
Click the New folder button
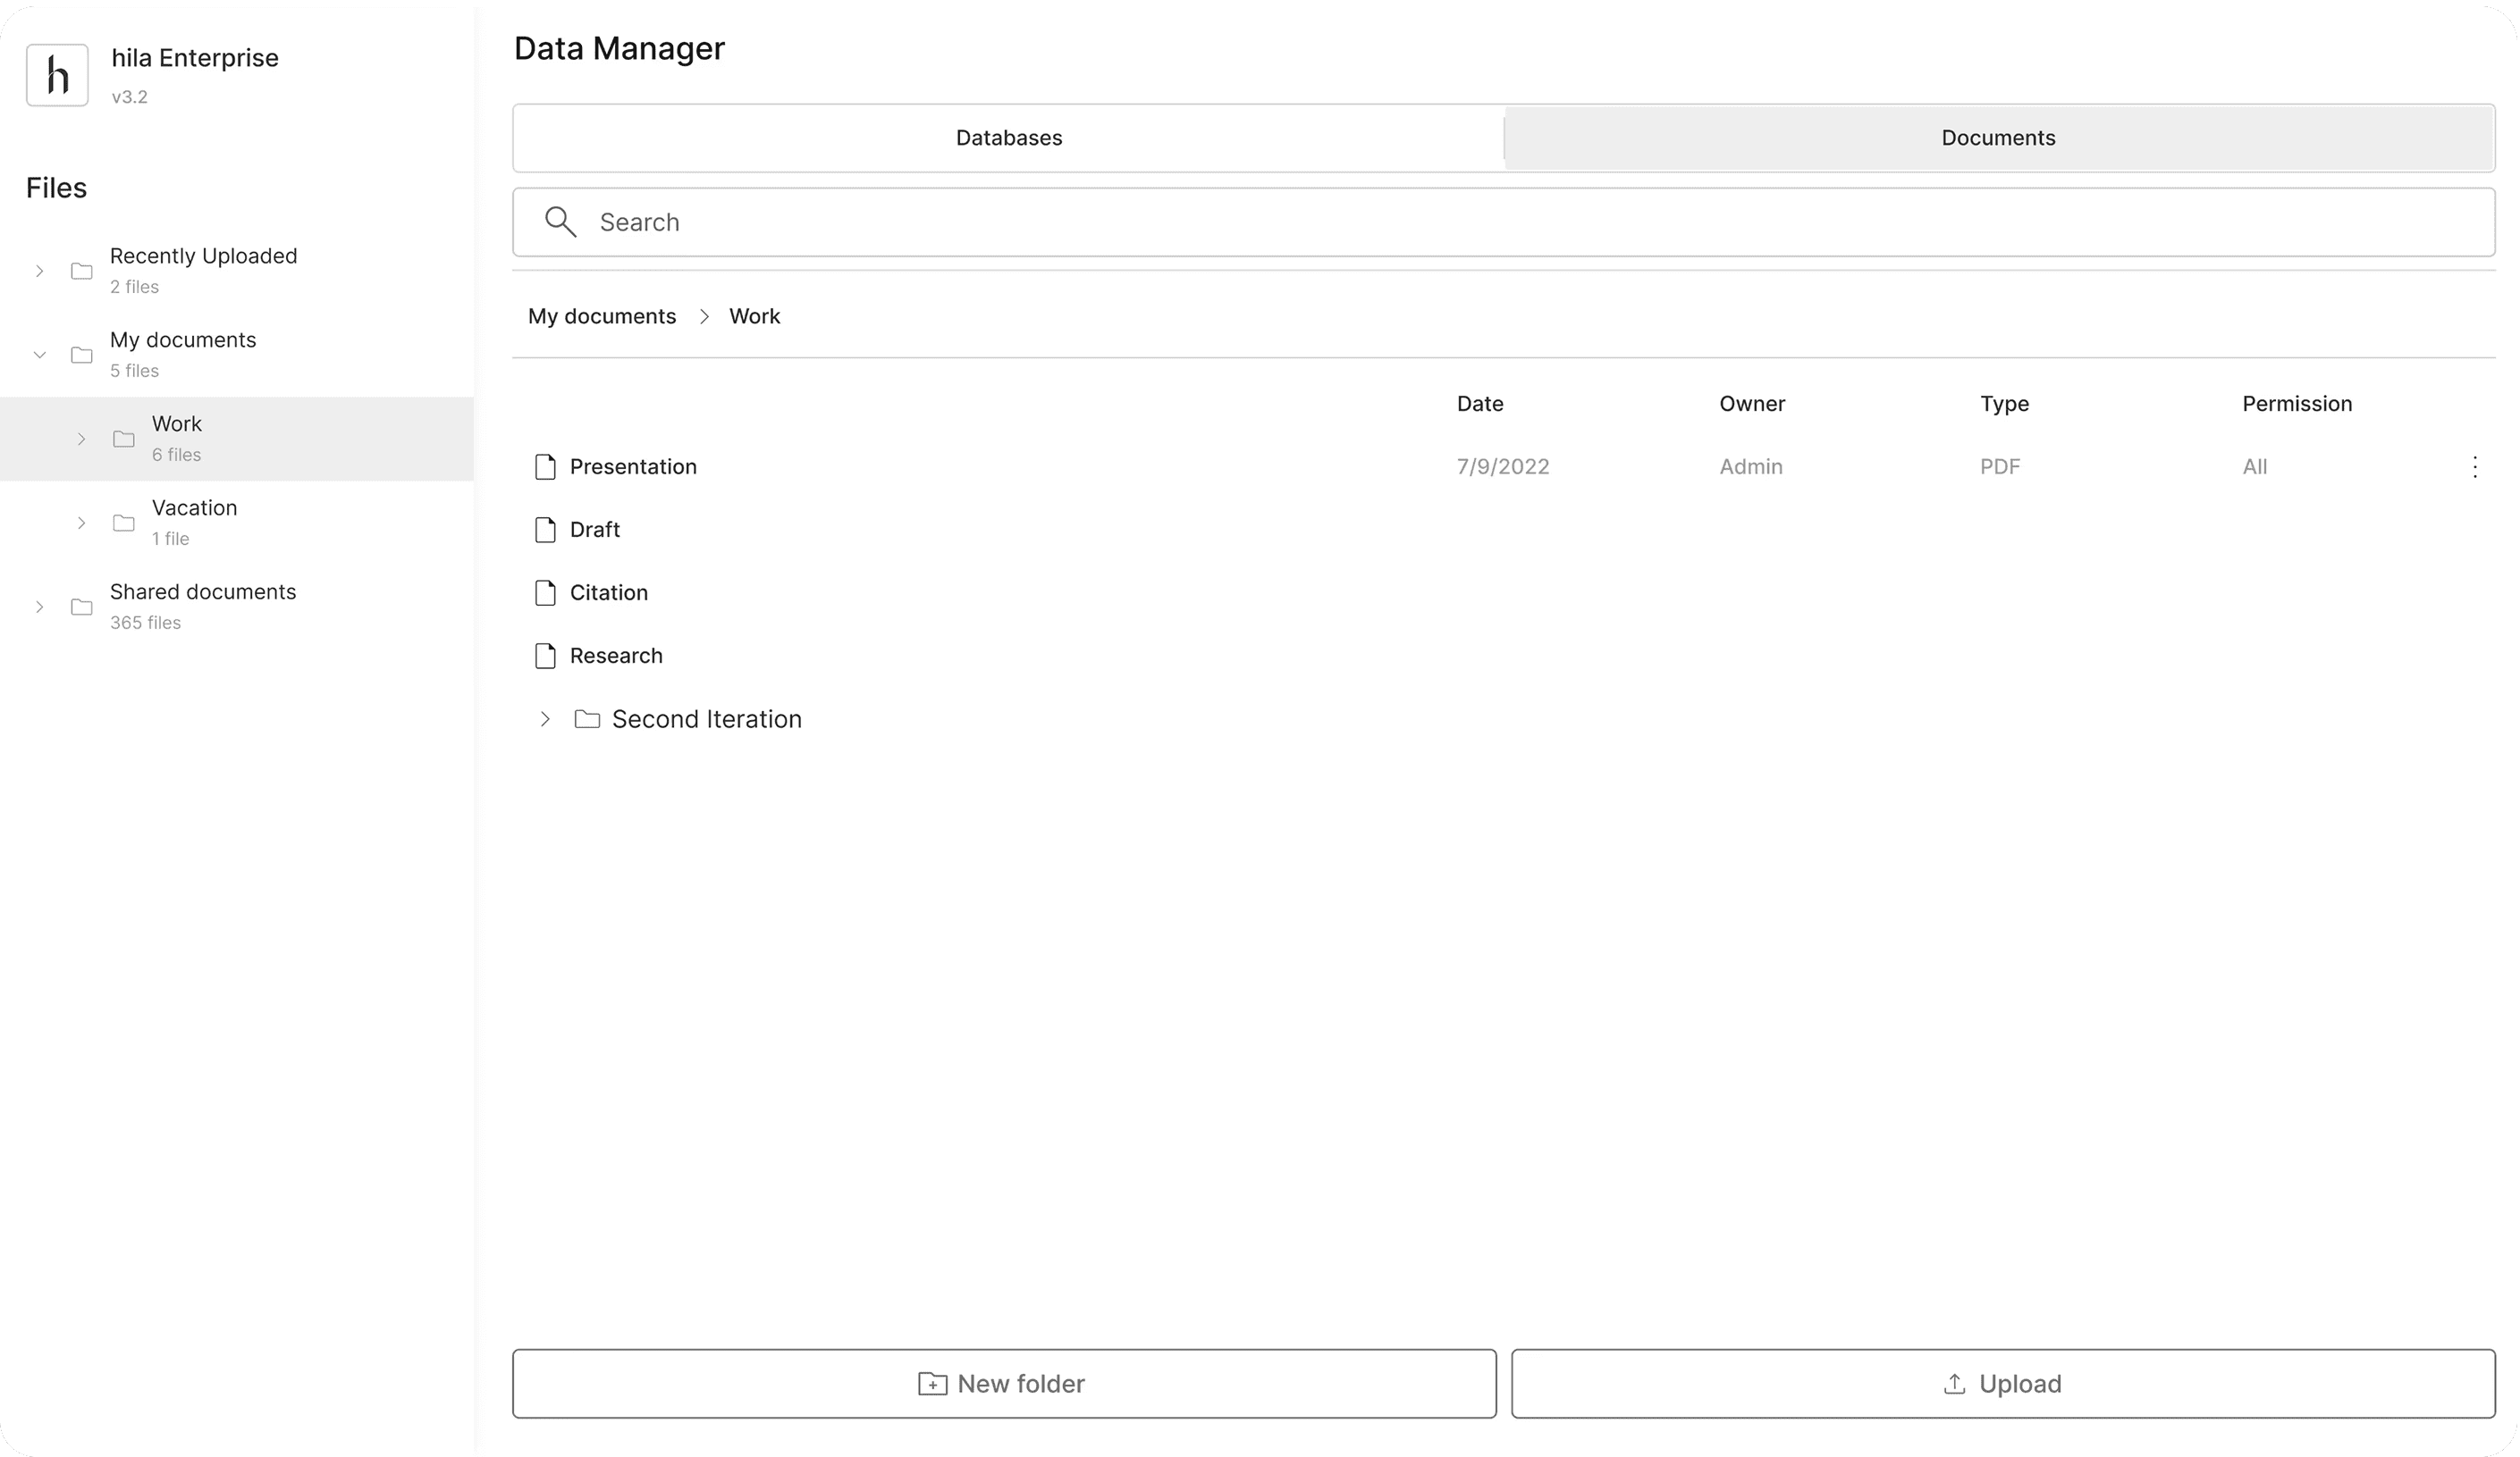1004,1383
